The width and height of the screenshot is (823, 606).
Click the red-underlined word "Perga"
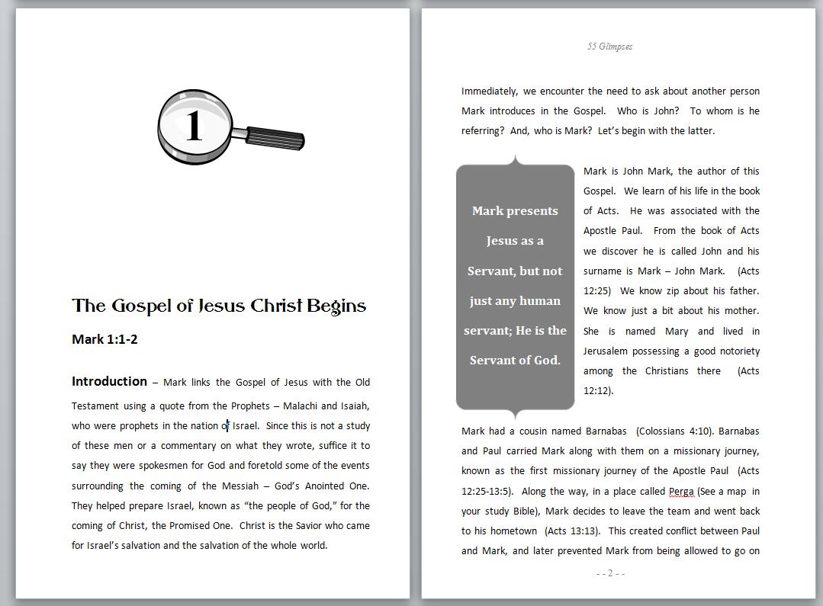pos(681,492)
